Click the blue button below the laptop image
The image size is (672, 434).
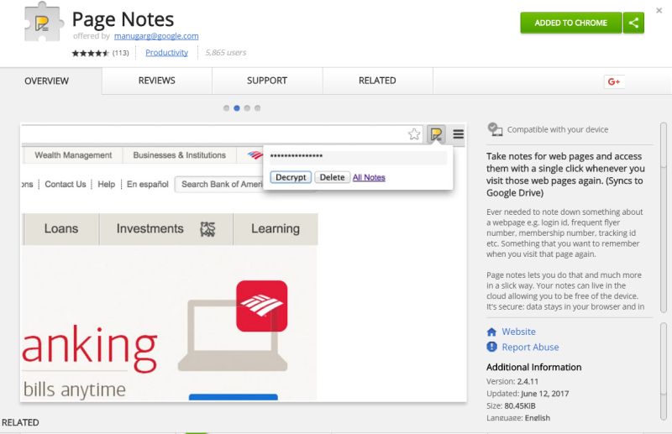tap(234, 397)
